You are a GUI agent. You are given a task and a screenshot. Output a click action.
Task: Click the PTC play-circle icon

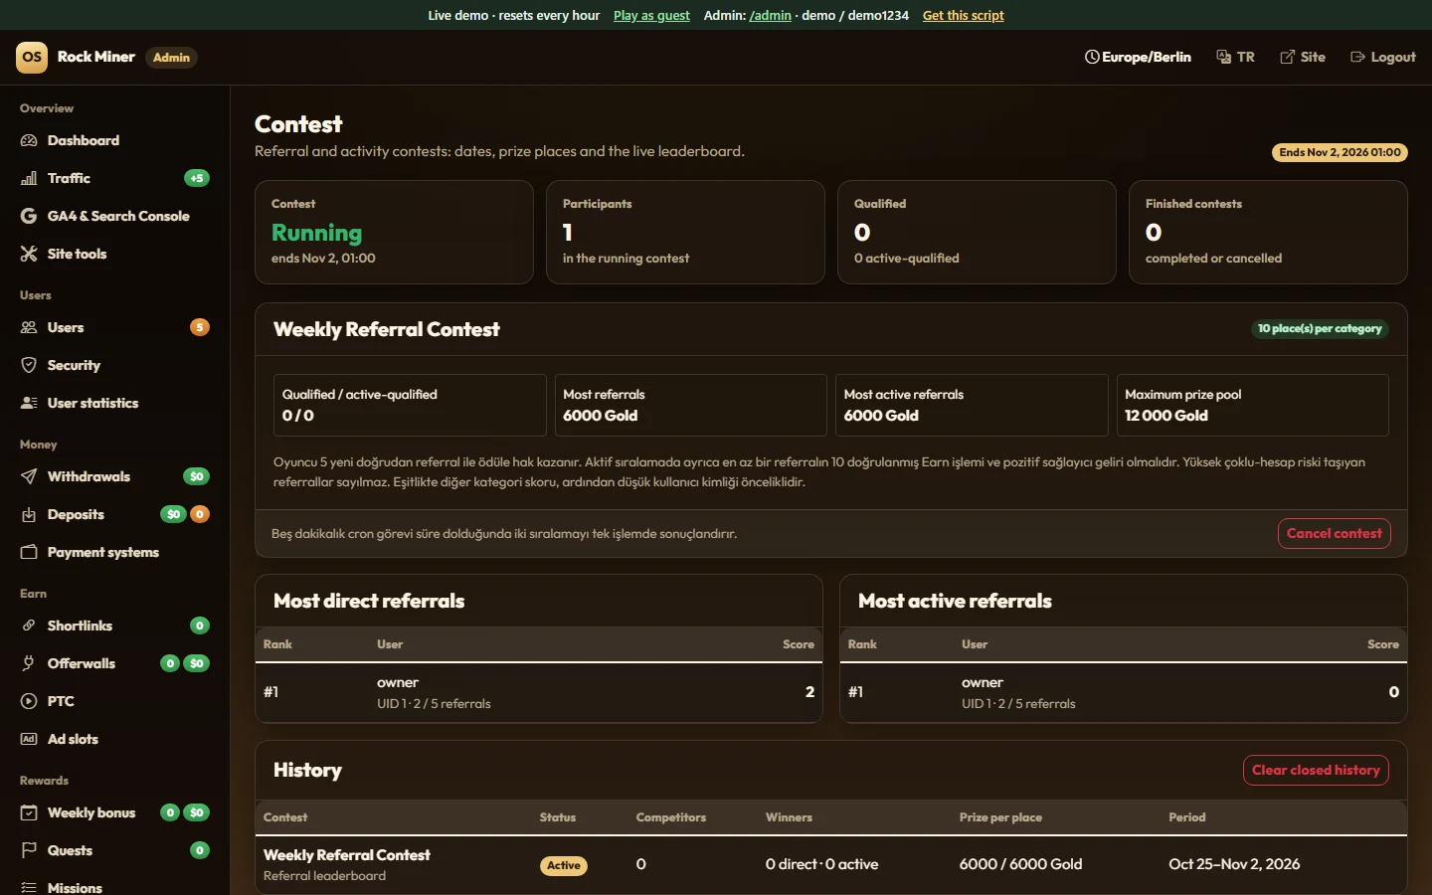pyautogui.click(x=29, y=701)
